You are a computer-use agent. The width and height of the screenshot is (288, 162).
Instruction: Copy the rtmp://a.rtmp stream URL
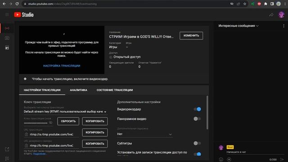click(95, 132)
